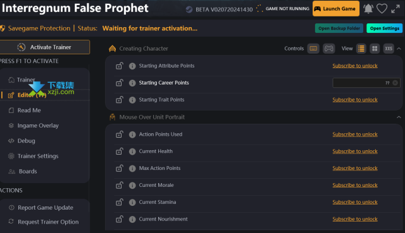The width and height of the screenshot is (405, 233).
Task: Click the Starting Career Points input field
Action: tap(366, 83)
